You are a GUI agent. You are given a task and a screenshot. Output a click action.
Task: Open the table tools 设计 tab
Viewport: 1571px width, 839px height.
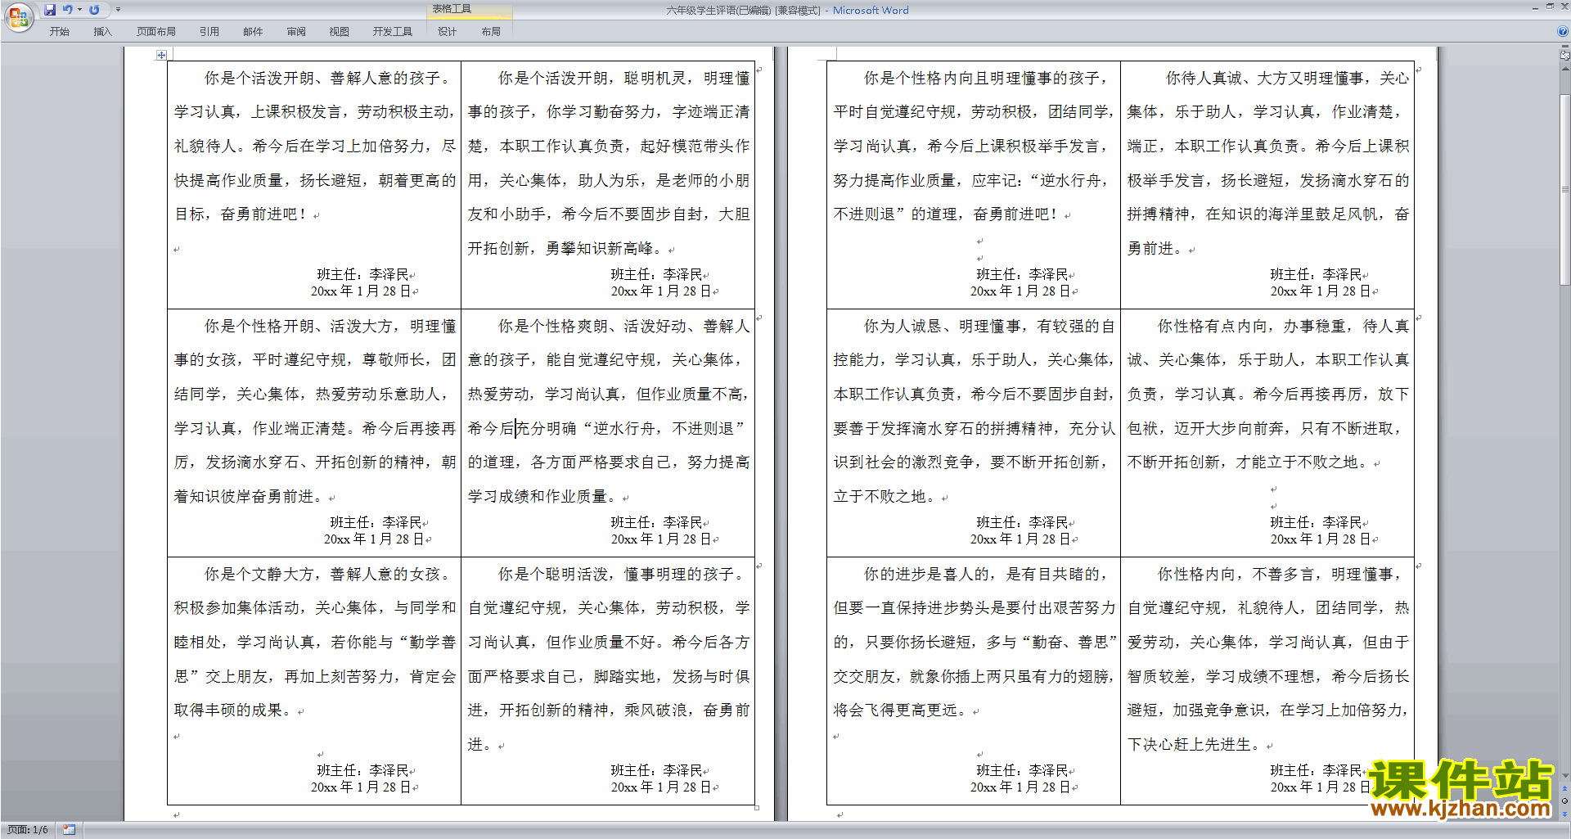coord(447,31)
